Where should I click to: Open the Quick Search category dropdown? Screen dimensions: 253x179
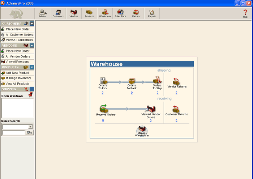point(30,127)
